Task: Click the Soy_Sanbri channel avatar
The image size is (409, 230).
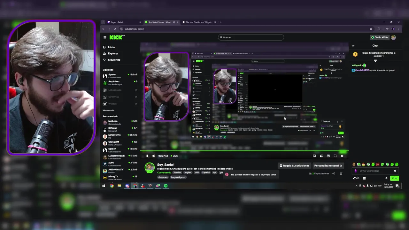Action: tap(150, 167)
